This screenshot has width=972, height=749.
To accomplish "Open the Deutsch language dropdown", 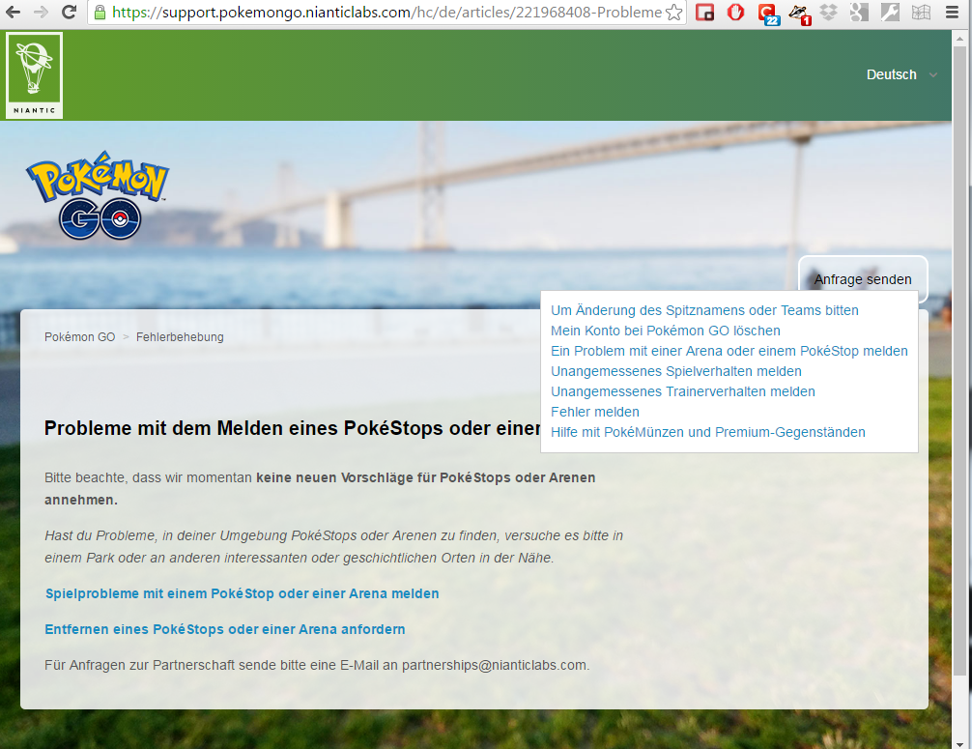I will coord(900,74).
